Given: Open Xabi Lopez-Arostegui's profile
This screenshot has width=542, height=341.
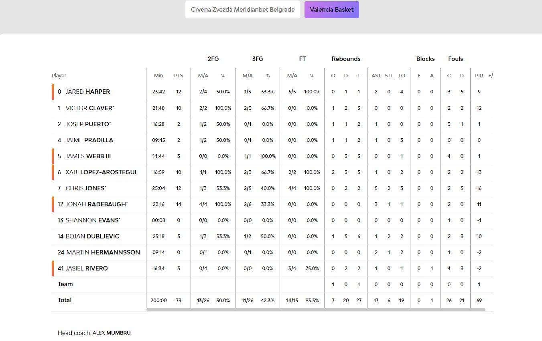Looking at the screenshot, I should [x=101, y=172].
